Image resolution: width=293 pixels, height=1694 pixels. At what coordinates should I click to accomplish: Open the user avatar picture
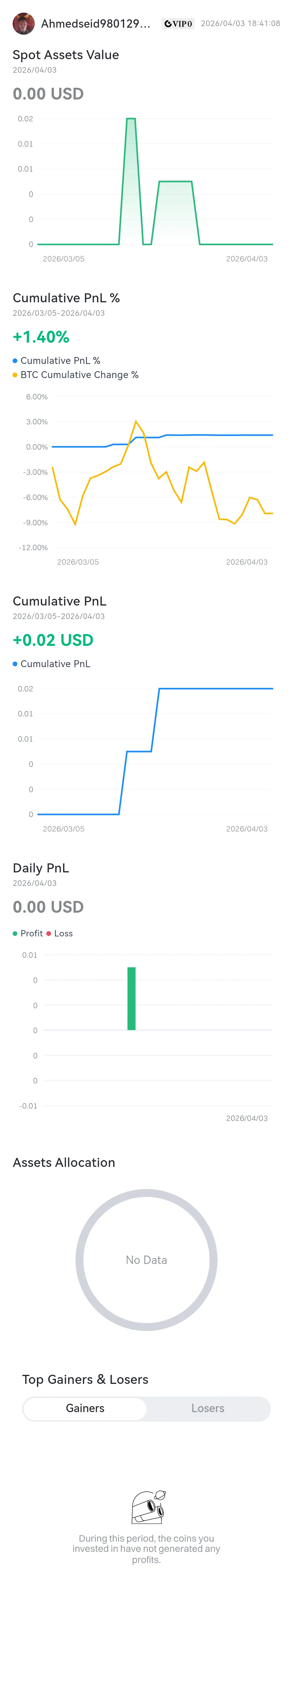tap(24, 24)
